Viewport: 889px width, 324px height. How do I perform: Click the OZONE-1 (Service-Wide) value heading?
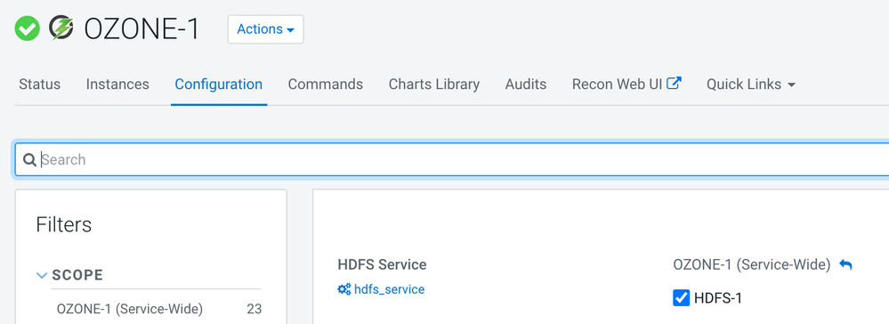(x=752, y=265)
